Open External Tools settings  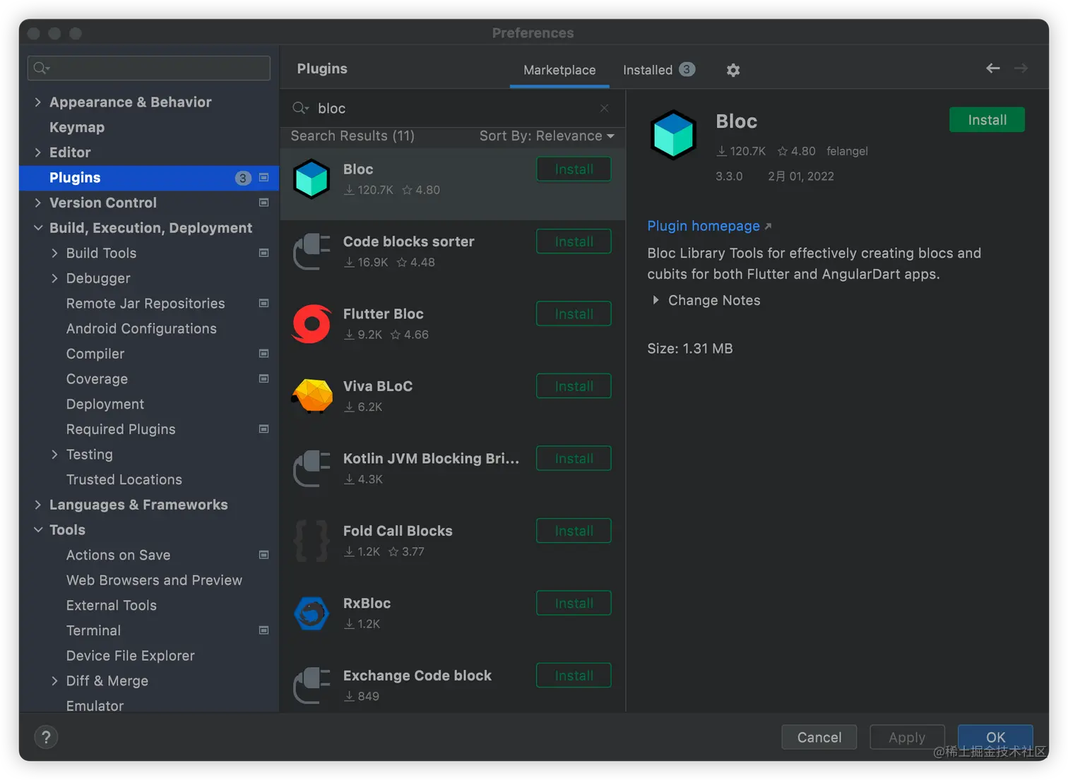click(112, 606)
